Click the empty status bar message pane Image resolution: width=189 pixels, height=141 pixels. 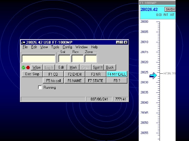pyautogui.click(x=53, y=99)
